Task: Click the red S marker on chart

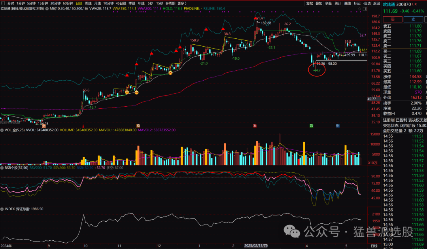Action: [83, 126]
